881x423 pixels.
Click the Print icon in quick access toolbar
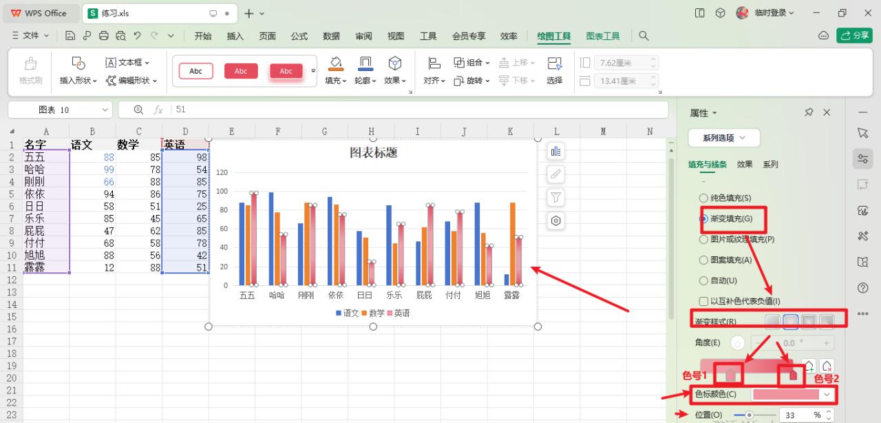(104, 36)
